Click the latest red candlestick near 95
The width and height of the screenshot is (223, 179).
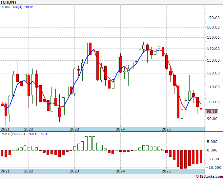pyautogui.click(x=201, y=109)
